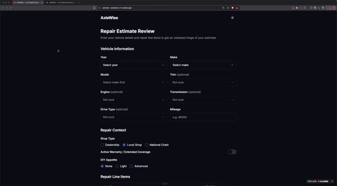Click the Repair Estimate Review title
Screen dimensions: 337x186
pyautogui.click(x=127, y=31)
